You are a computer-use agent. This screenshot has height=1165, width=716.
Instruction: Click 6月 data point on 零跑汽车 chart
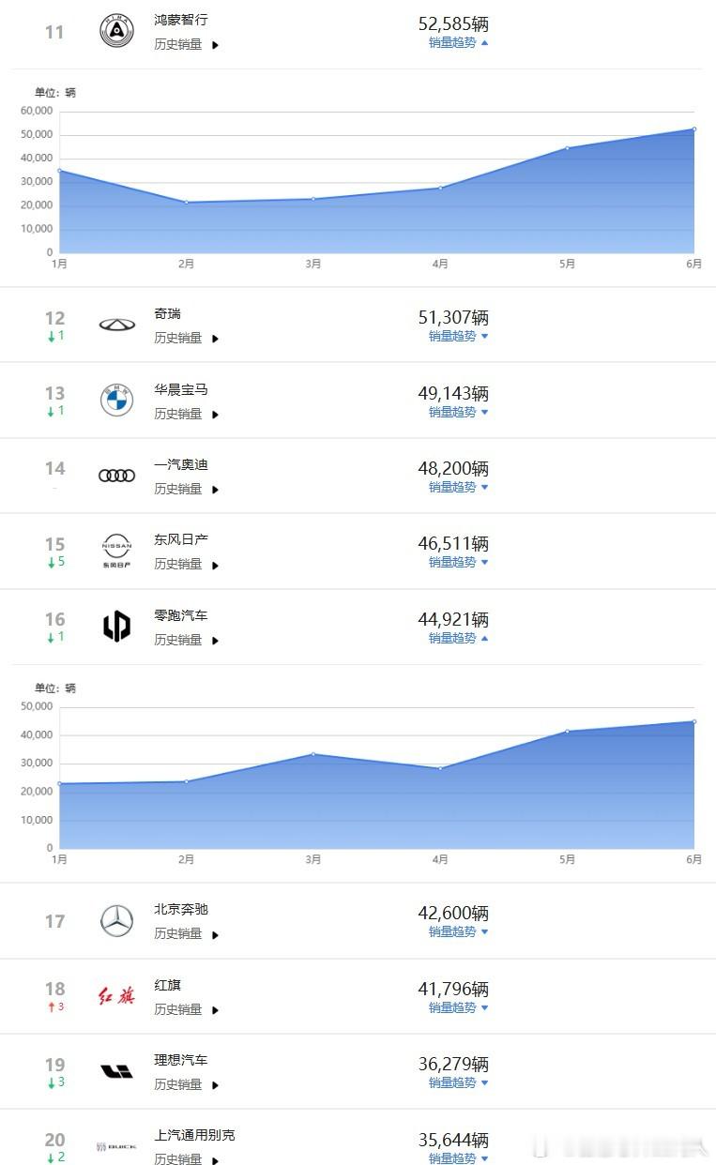tap(694, 721)
